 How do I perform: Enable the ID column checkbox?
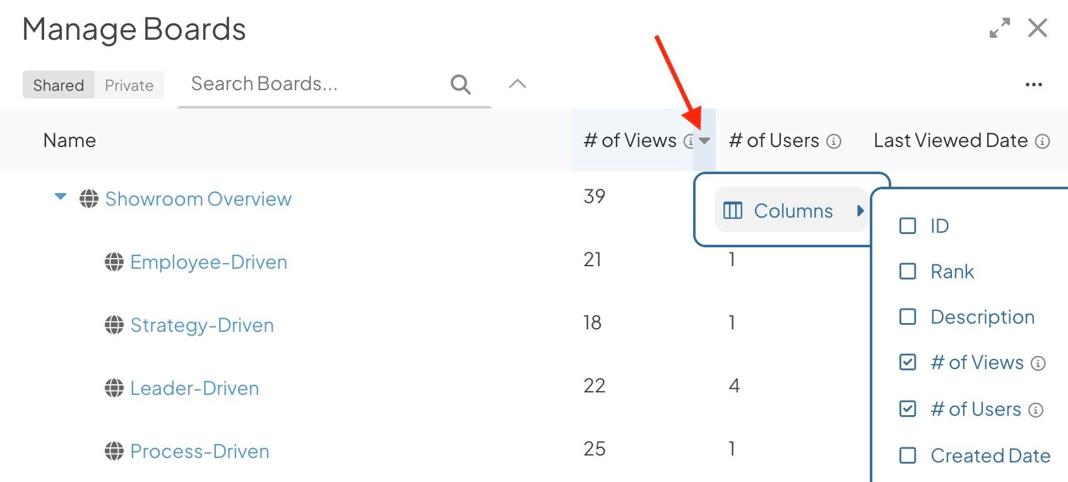click(x=908, y=226)
